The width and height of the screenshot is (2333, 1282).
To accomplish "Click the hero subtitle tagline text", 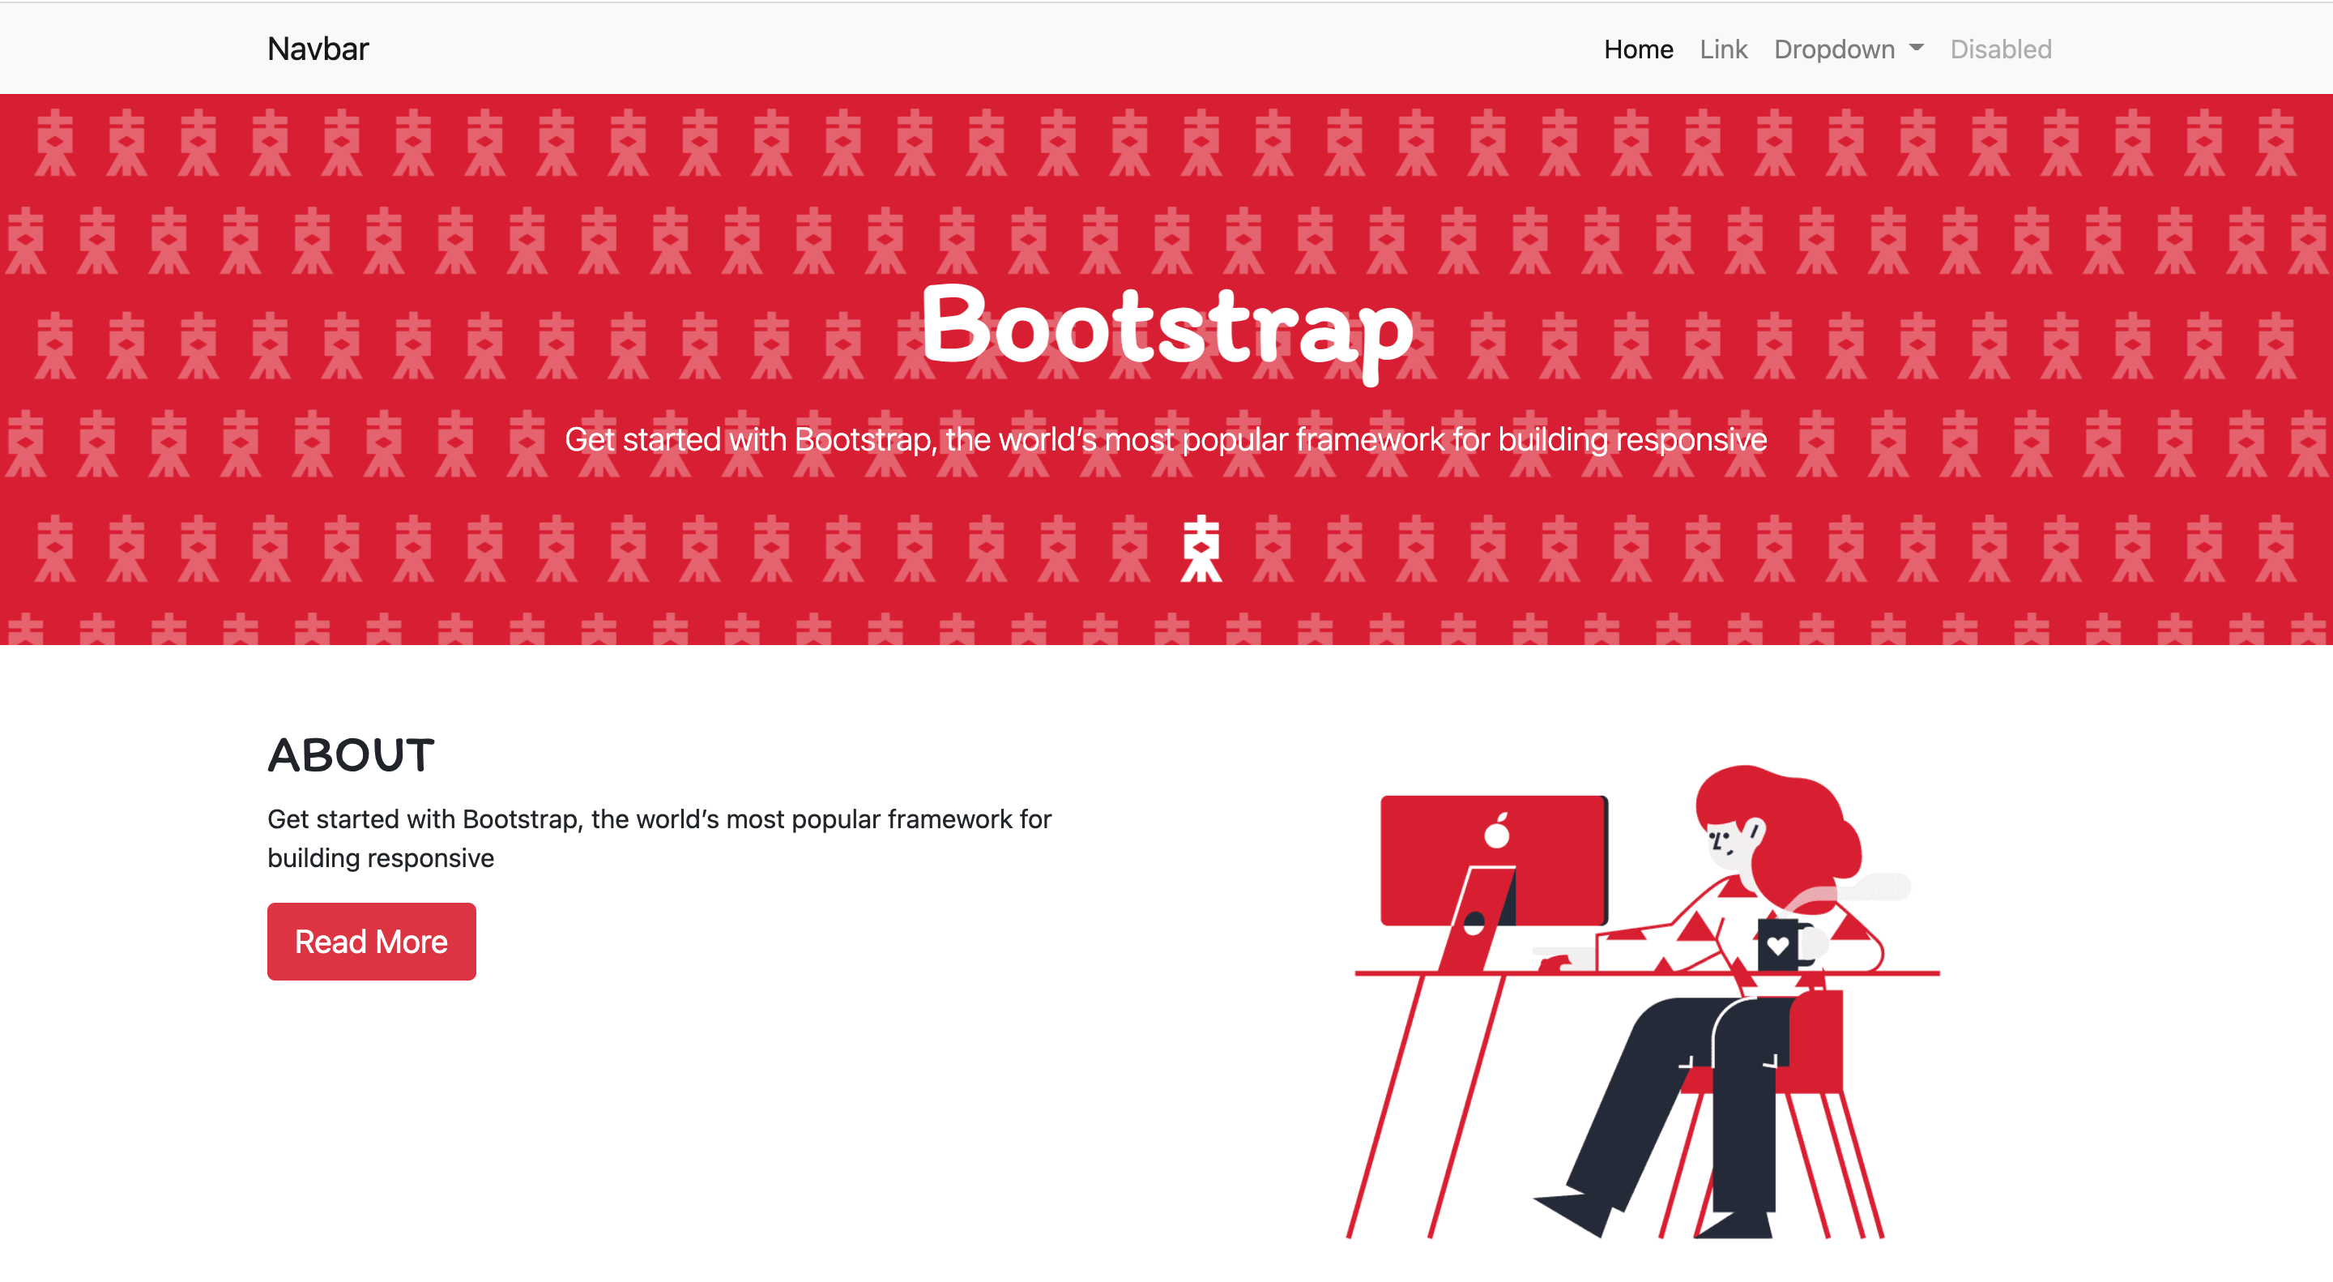I will pyautogui.click(x=1166, y=439).
